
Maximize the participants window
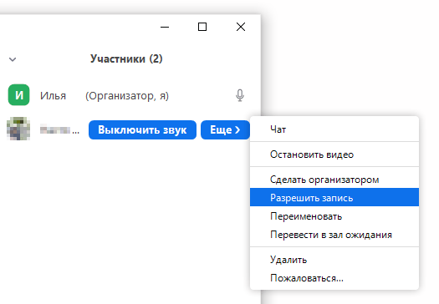(202, 27)
